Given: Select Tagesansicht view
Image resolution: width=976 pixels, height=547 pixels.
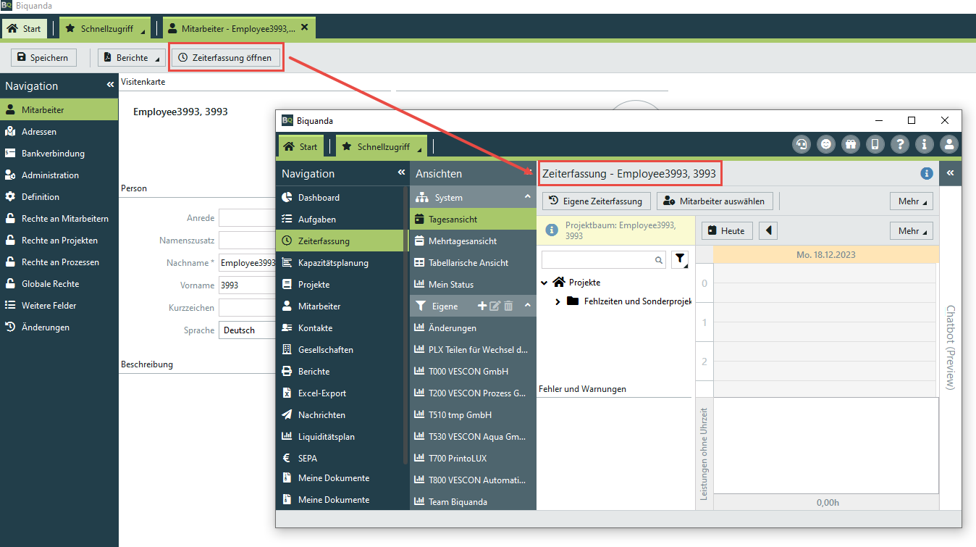Looking at the screenshot, I should [x=473, y=220].
